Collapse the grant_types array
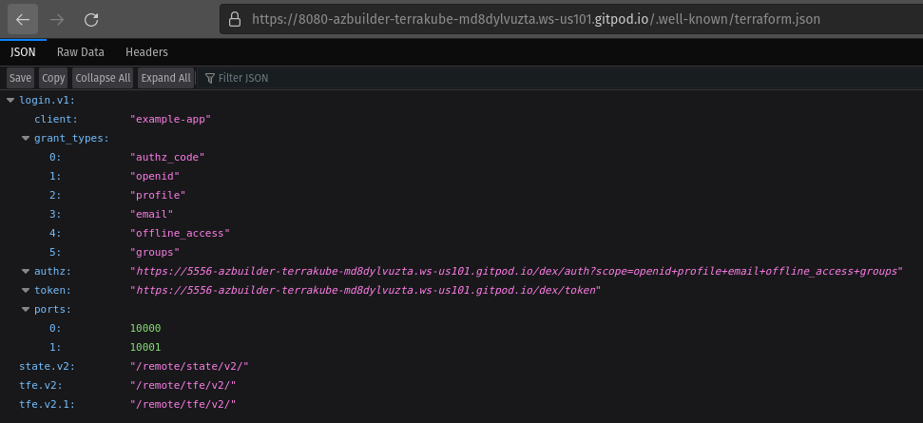The image size is (923, 423). 26,138
